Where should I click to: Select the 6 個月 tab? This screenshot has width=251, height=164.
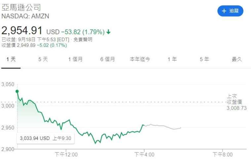(x=108, y=60)
